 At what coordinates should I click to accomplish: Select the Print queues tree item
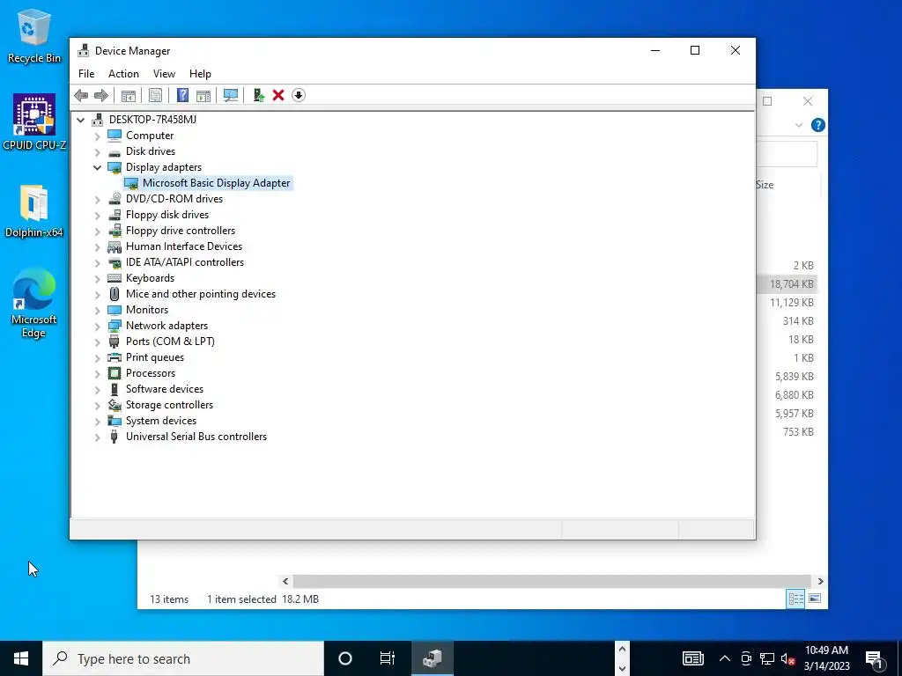tap(155, 357)
